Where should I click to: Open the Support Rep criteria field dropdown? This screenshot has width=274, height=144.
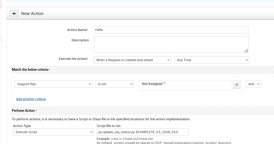[54, 84]
